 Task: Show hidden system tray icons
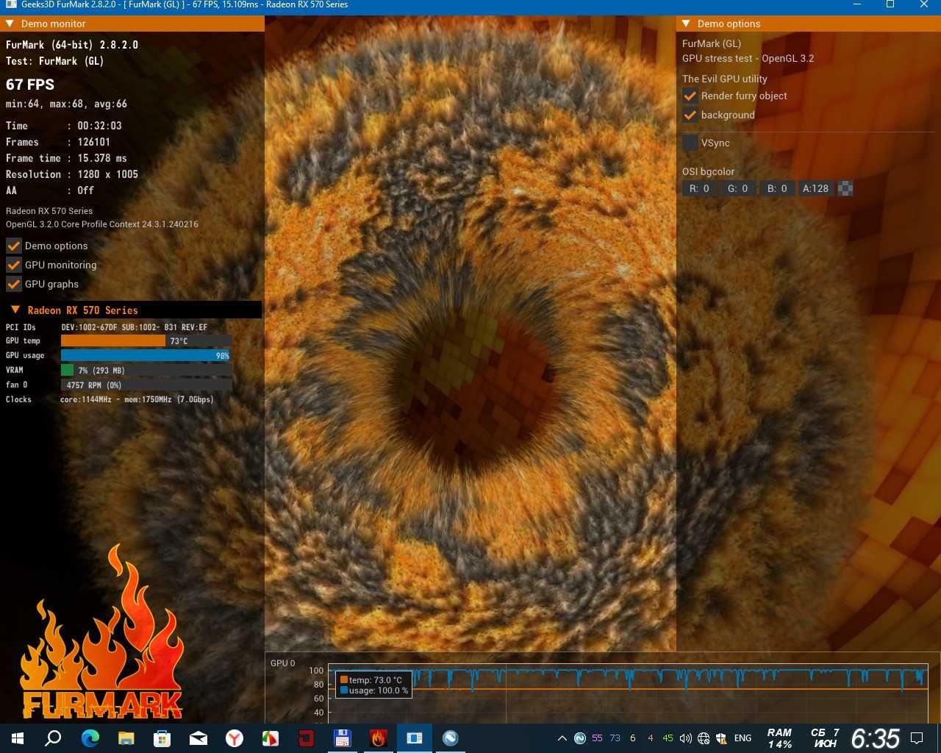pyautogui.click(x=562, y=738)
